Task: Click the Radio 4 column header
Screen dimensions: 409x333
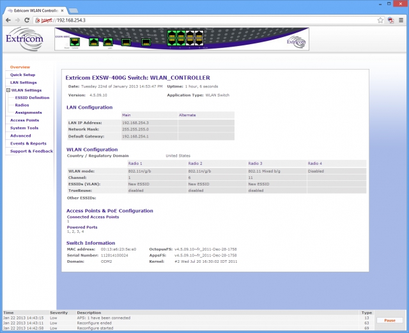Action: [315, 164]
